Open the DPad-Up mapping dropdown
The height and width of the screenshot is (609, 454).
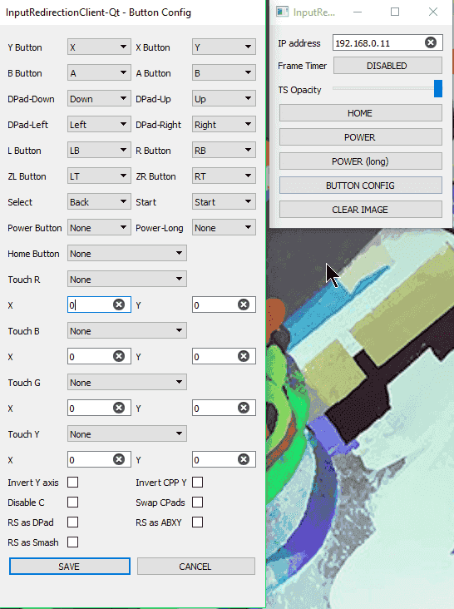click(x=224, y=99)
